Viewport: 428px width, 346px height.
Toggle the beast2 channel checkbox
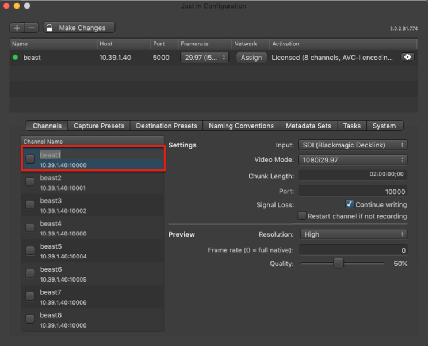pyautogui.click(x=30, y=182)
